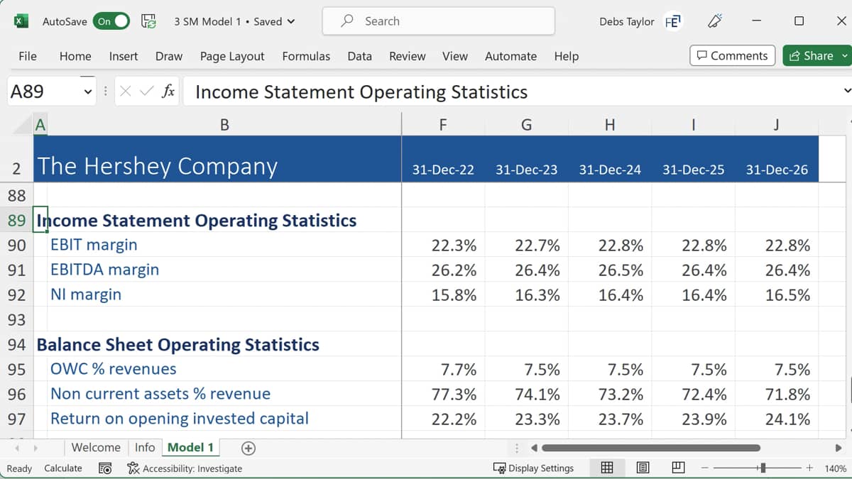
Task: Click the horizontal scrollbar thumb
Action: (650, 448)
